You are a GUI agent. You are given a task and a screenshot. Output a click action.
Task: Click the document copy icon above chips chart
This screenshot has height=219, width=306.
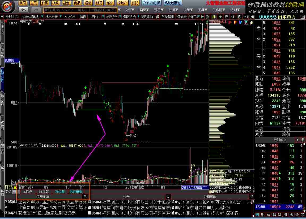coord(252,22)
